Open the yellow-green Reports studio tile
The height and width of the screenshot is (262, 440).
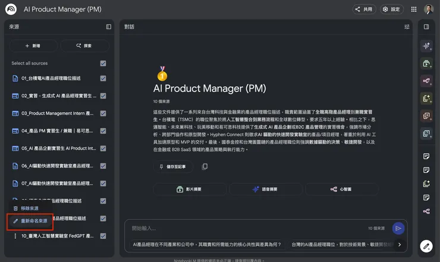426,98
